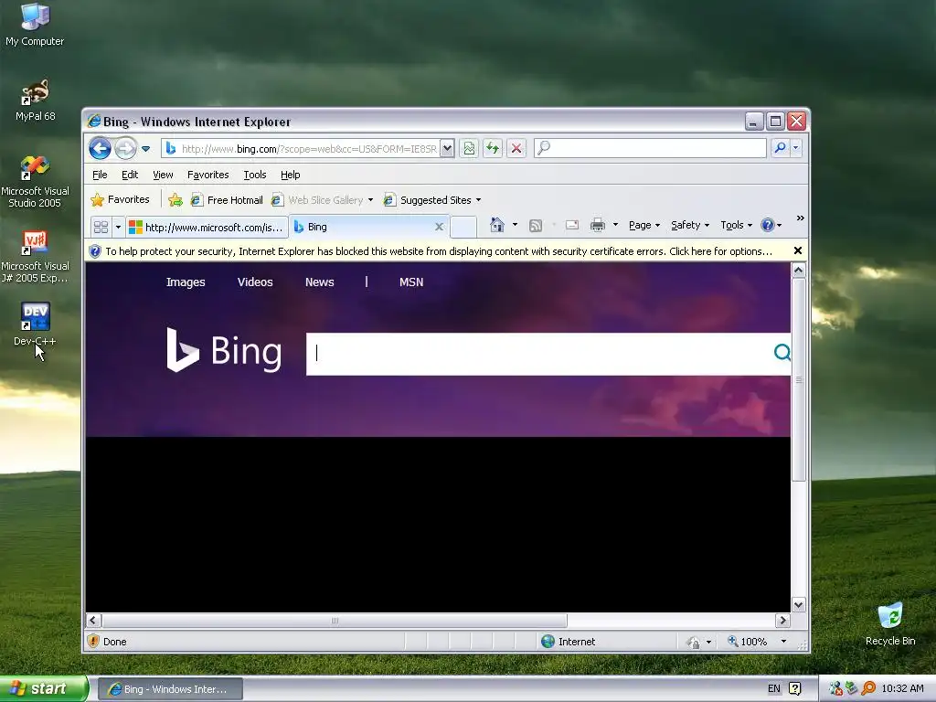
Task: Open the Help menu
Action: point(290,175)
